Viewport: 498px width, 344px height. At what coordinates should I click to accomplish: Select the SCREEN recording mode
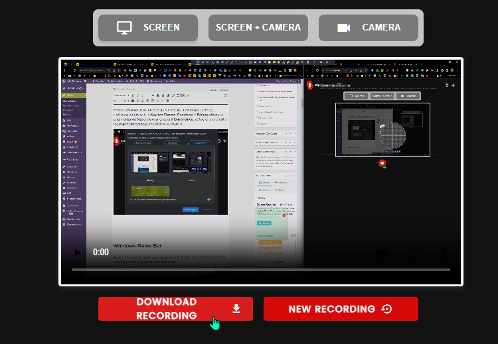[148, 28]
